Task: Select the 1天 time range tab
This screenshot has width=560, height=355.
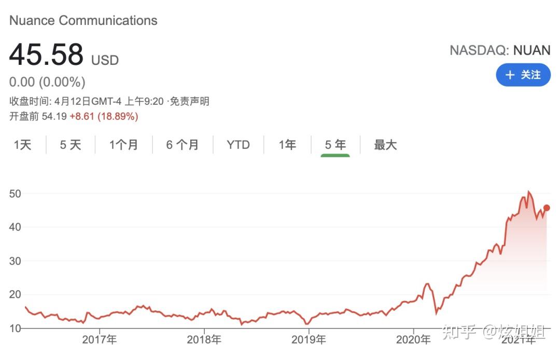Action: 22,145
